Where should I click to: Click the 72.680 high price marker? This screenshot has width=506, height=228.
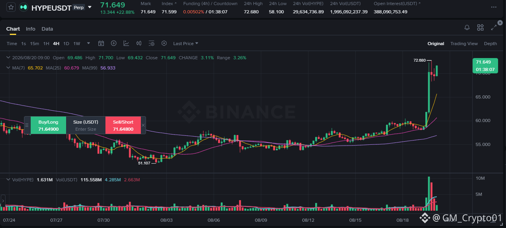click(419, 60)
